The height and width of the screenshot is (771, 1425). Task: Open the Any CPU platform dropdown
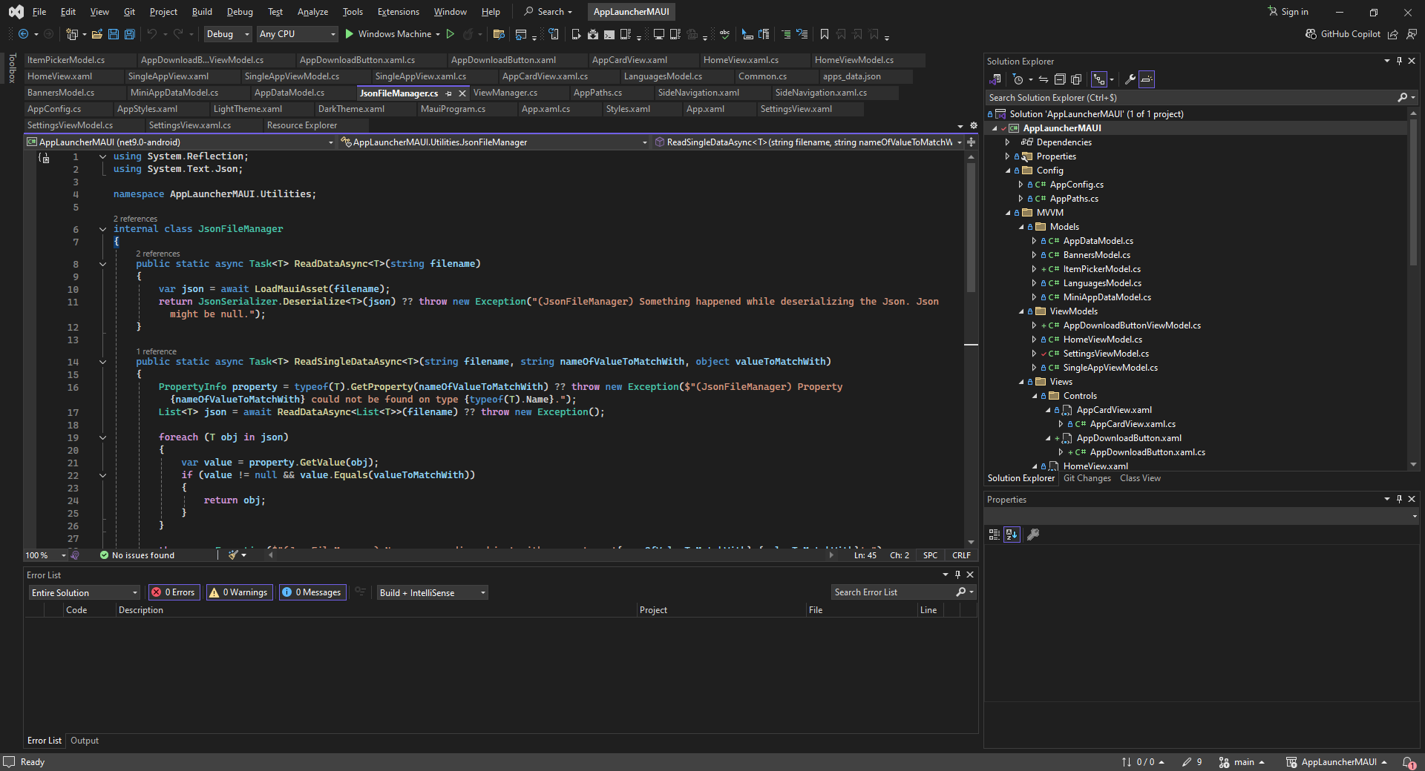click(x=297, y=34)
